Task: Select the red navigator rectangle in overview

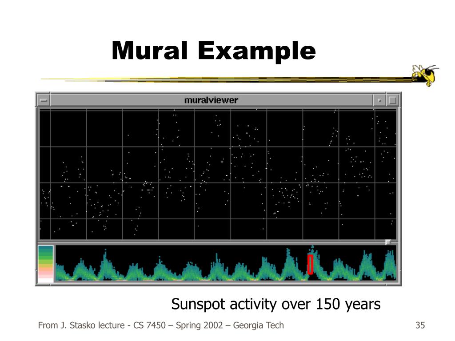Action: pyautogui.click(x=310, y=265)
